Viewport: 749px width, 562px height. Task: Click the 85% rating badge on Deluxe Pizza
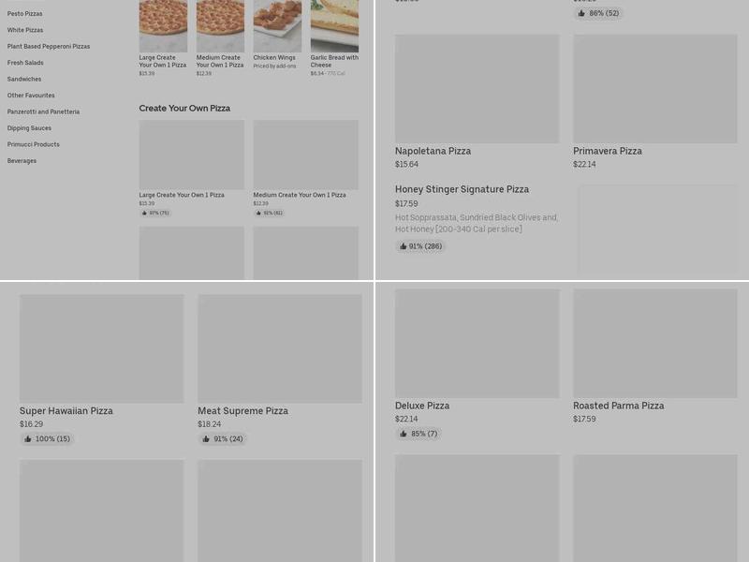pyautogui.click(x=419, y=434)
